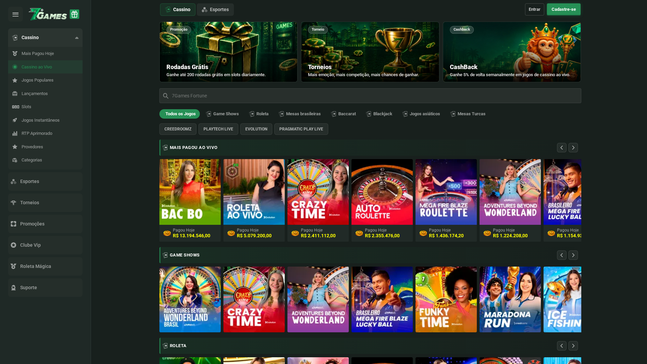647x364 pixels.
Task: Click the Cassino ao Vivo live icon
Action: click(x=15, y=67)
